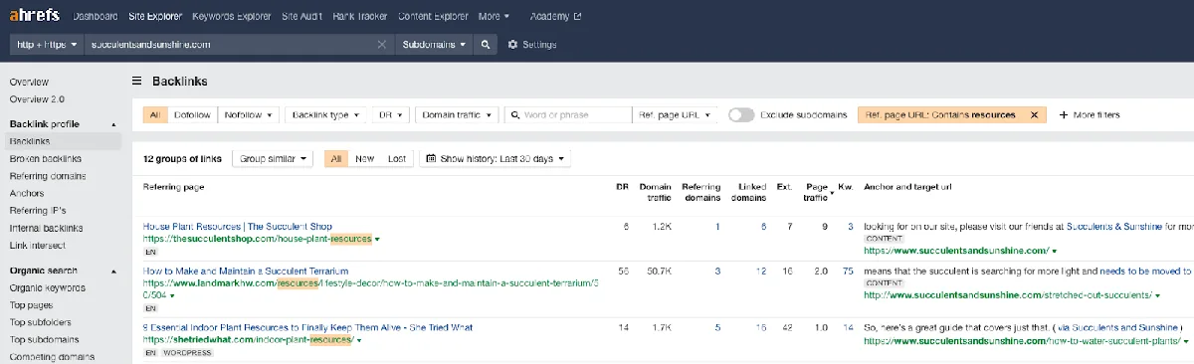Open House Plant Resources | The Succulent Shop link
Viewport: 1194px width, 364px height.
point(238,227)
